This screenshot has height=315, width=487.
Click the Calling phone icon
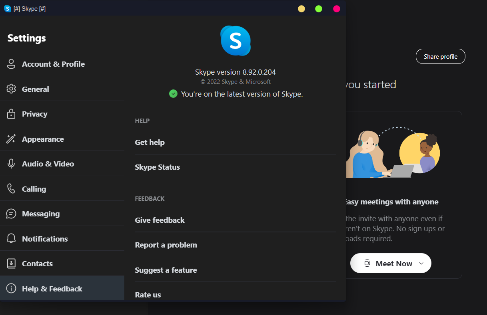(x=11, y=189)
